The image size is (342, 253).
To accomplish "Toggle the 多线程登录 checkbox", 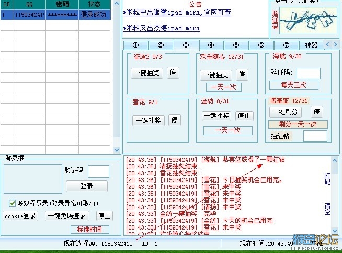I will pyautogui.click(x=12, y=203).
